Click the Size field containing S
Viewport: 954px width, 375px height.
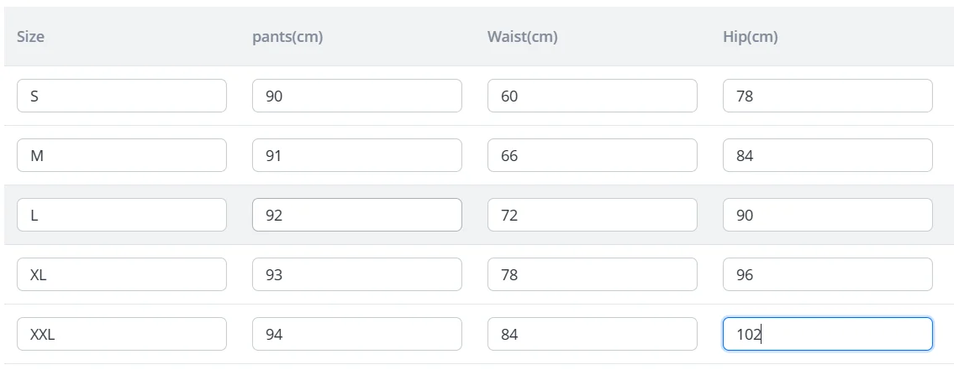[121, 96]
